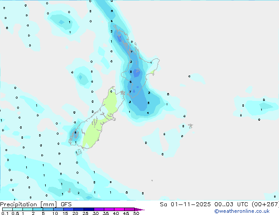Image resolution: width=279 pixels, height=215 pixels.
Task: Click the legend tick label '35'
Action: point(106,213)
